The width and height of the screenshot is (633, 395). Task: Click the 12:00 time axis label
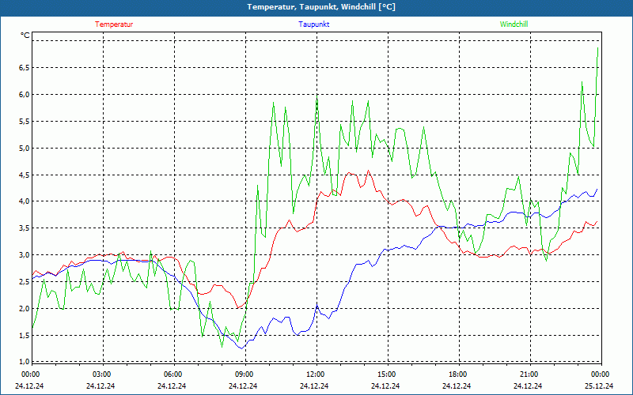(x=315, y=374)
